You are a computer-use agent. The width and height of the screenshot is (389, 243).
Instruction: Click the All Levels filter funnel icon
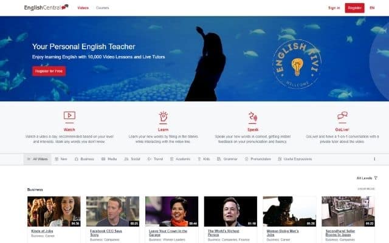point(376,178)
